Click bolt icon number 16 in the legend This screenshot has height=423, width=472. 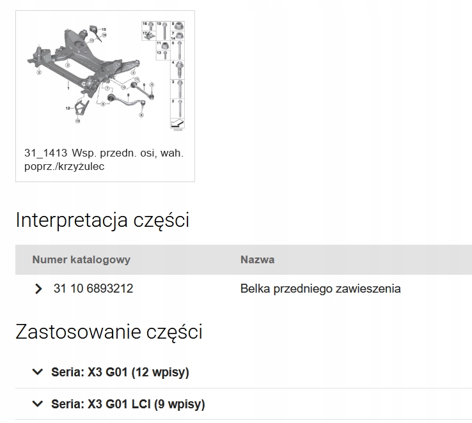[152, 26]
